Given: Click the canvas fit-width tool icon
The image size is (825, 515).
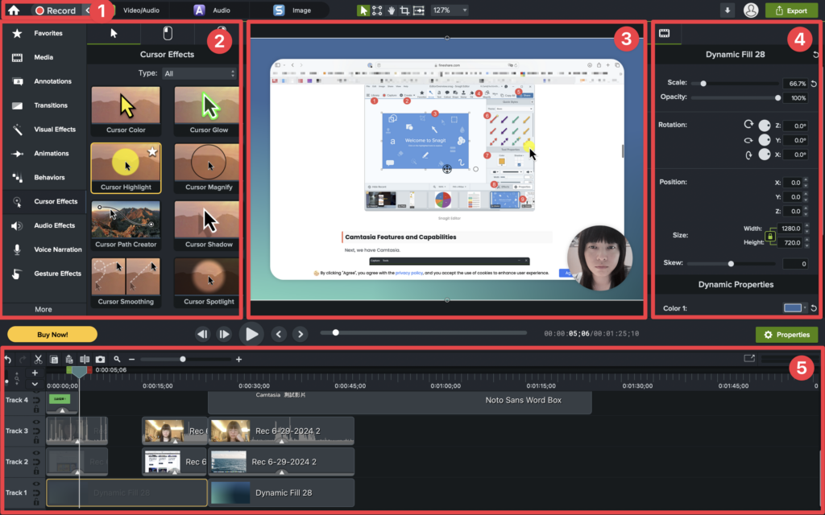Looking at the screenshot, I should pyautogui.click(x=419, y=10).
